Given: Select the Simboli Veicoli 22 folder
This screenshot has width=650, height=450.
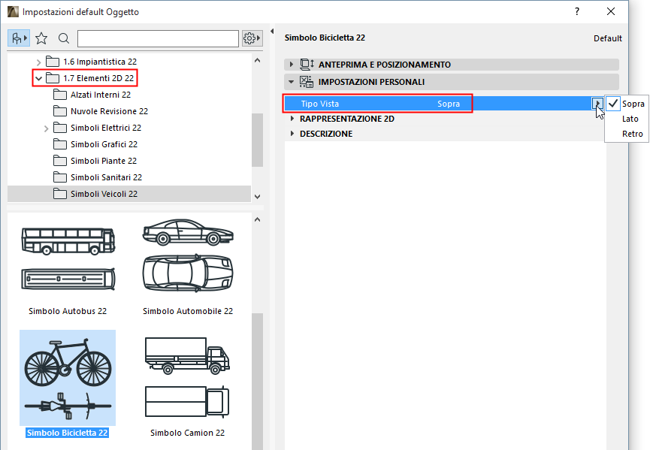Looking at the screenshot, I should click(x=104, y=194).
